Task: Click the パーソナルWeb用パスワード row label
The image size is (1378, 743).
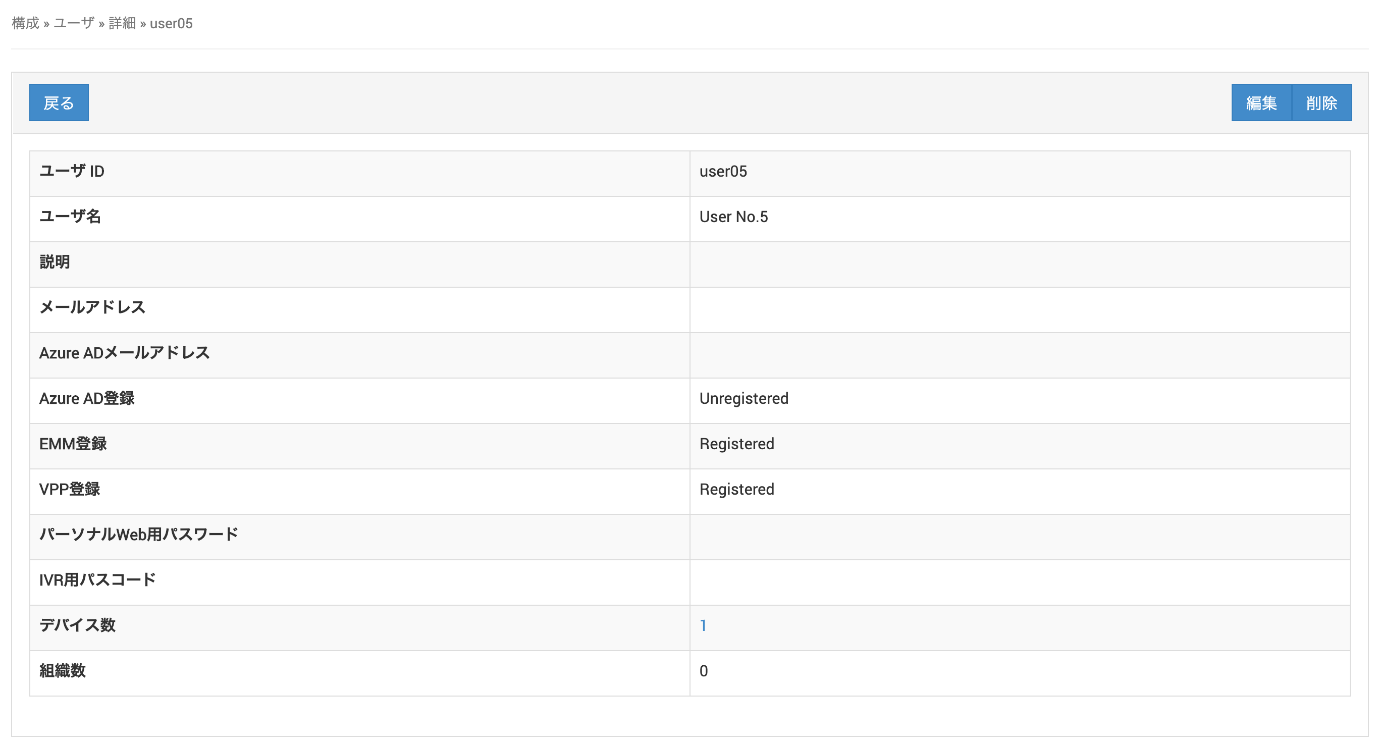Action: pyautogui.click(x=138, y=535)
